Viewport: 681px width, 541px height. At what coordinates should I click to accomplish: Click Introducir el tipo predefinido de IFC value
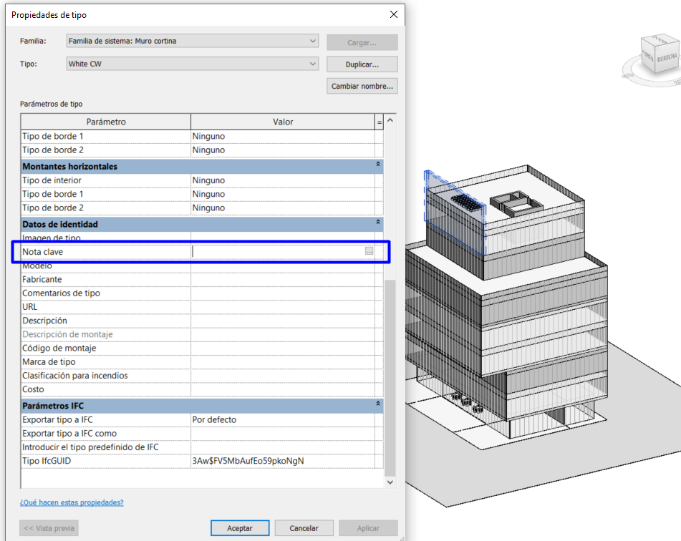click(x=283, y=447)
